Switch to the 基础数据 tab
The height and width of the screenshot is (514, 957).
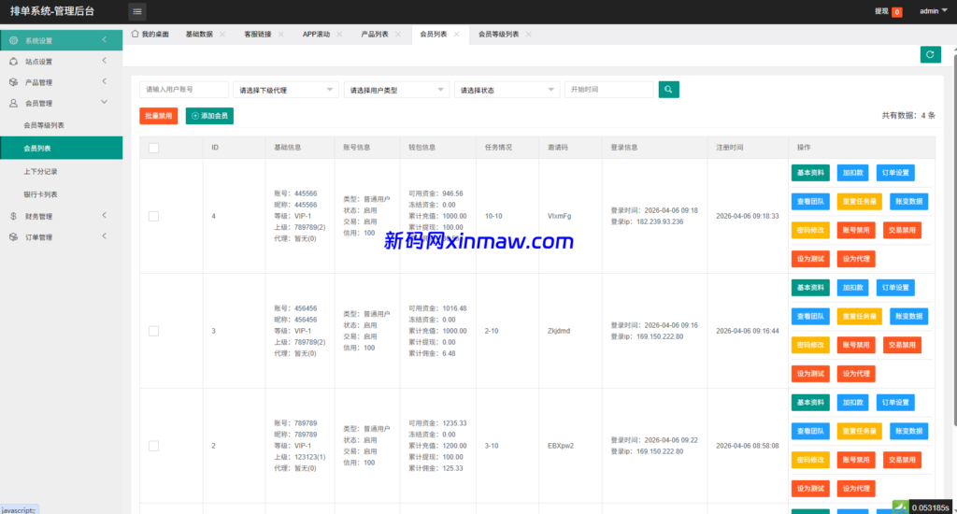[x=199, y=35]
